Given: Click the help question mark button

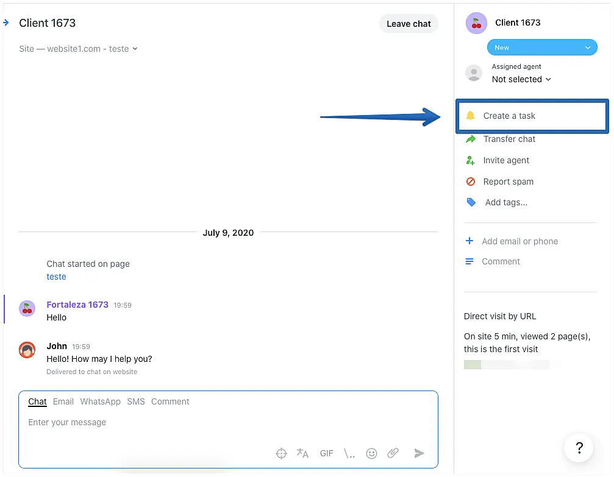Looking at the screenshot, I should coord(579,449).
